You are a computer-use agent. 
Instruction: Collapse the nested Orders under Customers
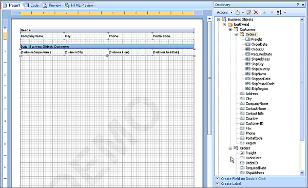[x=236, y=34]
